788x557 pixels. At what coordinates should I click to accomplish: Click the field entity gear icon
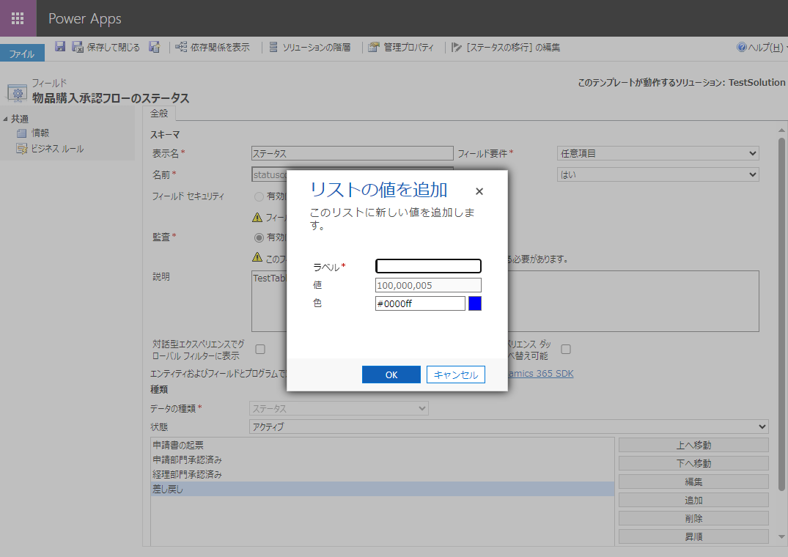point(18,93)
